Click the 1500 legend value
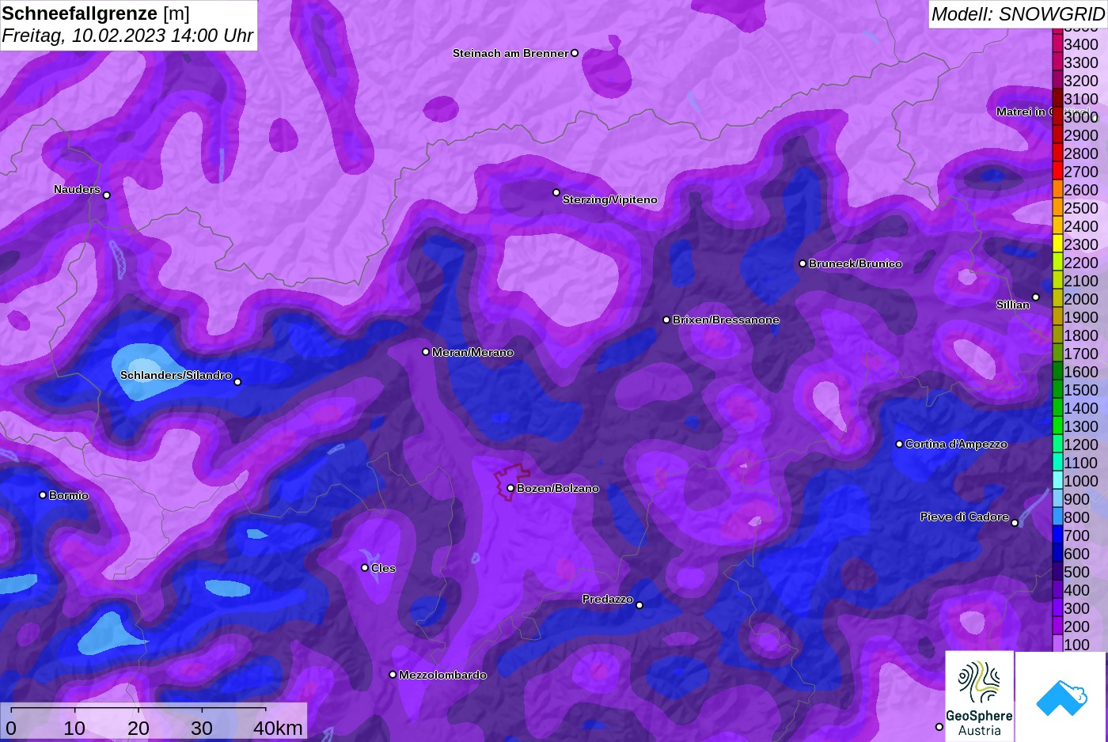The width and height of the screenshot is (1108, 742). [1081, 390]
